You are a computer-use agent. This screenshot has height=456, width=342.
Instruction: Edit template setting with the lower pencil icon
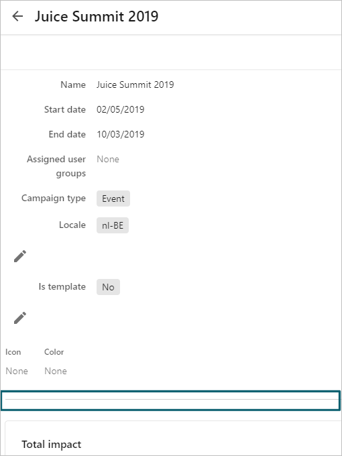[x=20, y=318]
